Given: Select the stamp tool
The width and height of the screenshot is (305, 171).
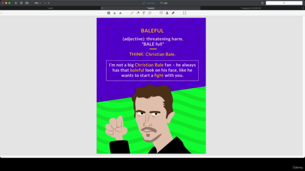Looking at the screenshot, I should pyautogui.click(x=167, y=13).
